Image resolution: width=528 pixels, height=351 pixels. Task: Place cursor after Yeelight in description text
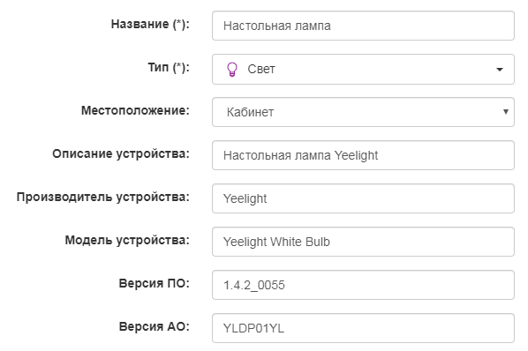[x=379, y=156]
